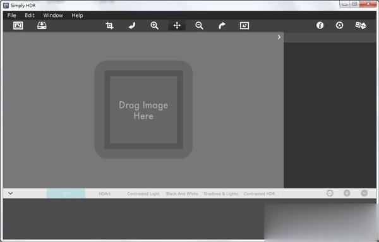This screenshot has height=242, width=379.
Task: Open the File menu
Action: pyautogui.click(x=11, y=15)
